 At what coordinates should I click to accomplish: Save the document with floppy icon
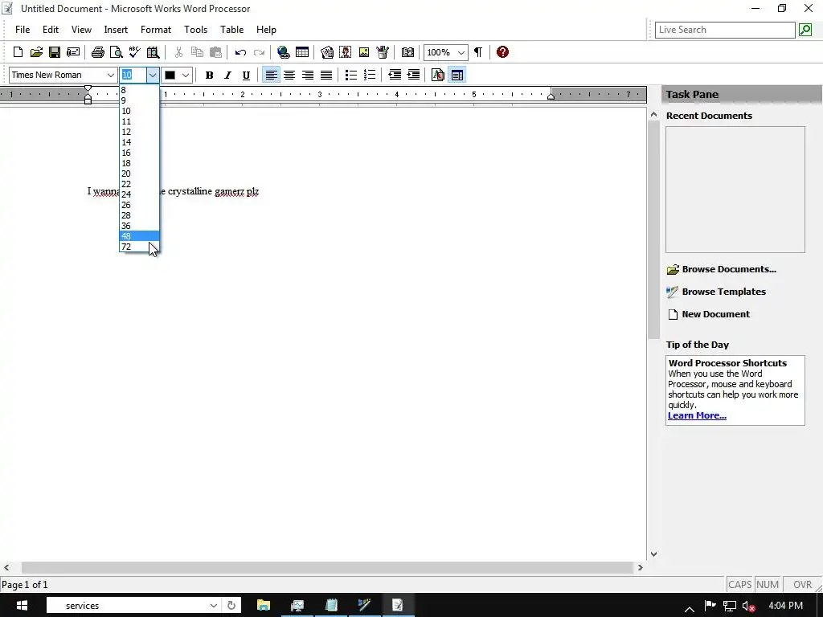pos(55,52)
